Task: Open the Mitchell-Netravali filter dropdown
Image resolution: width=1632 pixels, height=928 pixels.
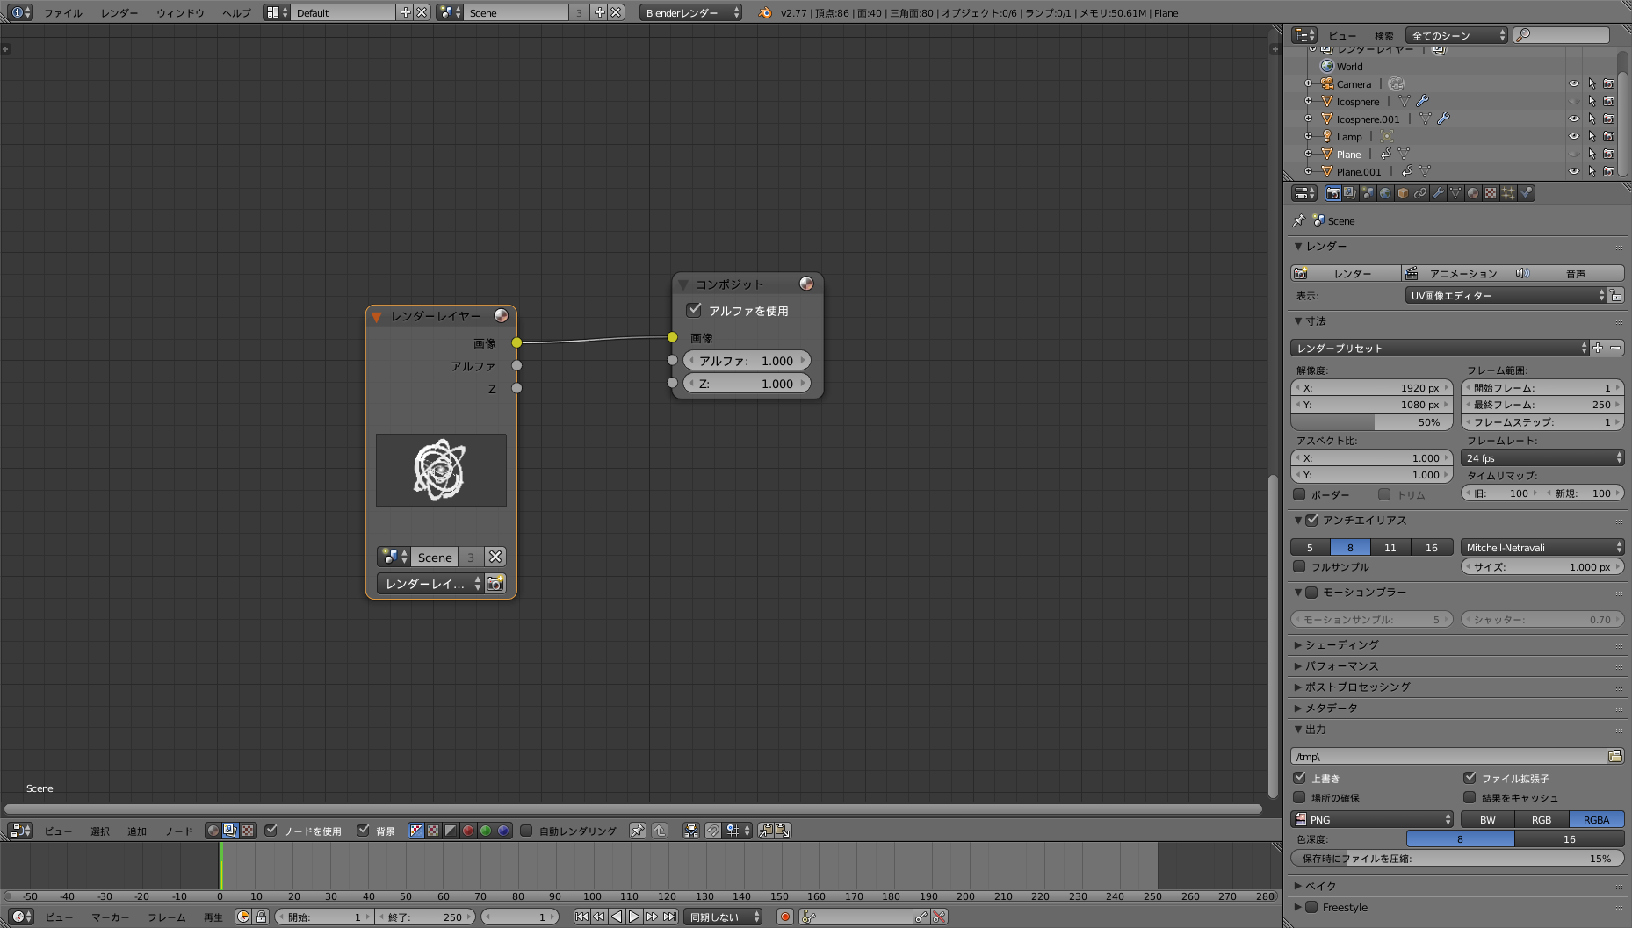Action: [1542, 547]
